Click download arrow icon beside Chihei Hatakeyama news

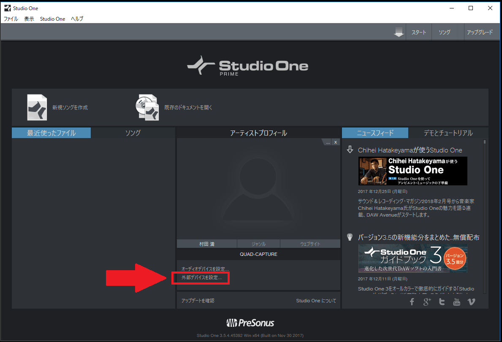(350, 149)
